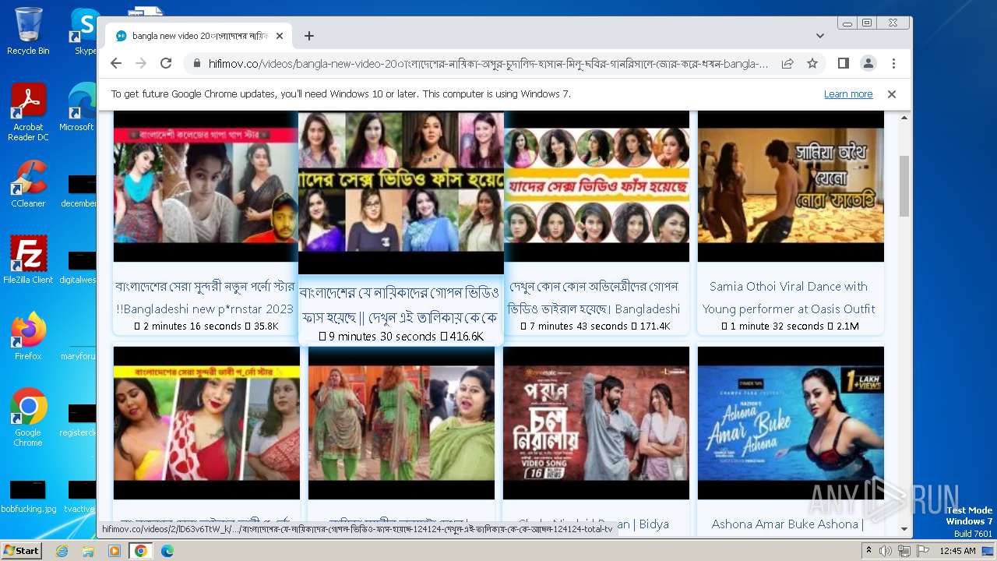The image size is (997, 561).
Task: Open Chrome three-dot menu
Action: click(x=893, y=63)
